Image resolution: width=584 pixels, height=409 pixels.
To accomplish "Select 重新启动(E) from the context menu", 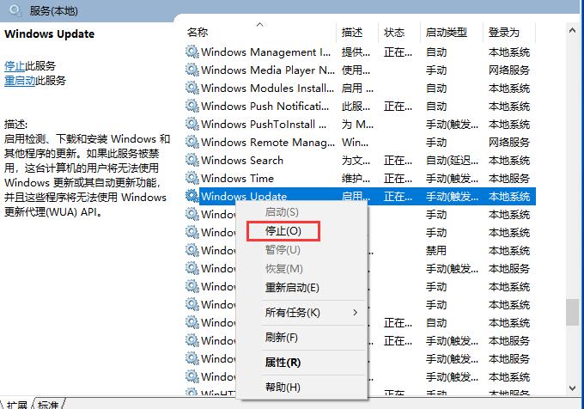I will (x=292, y=287).
